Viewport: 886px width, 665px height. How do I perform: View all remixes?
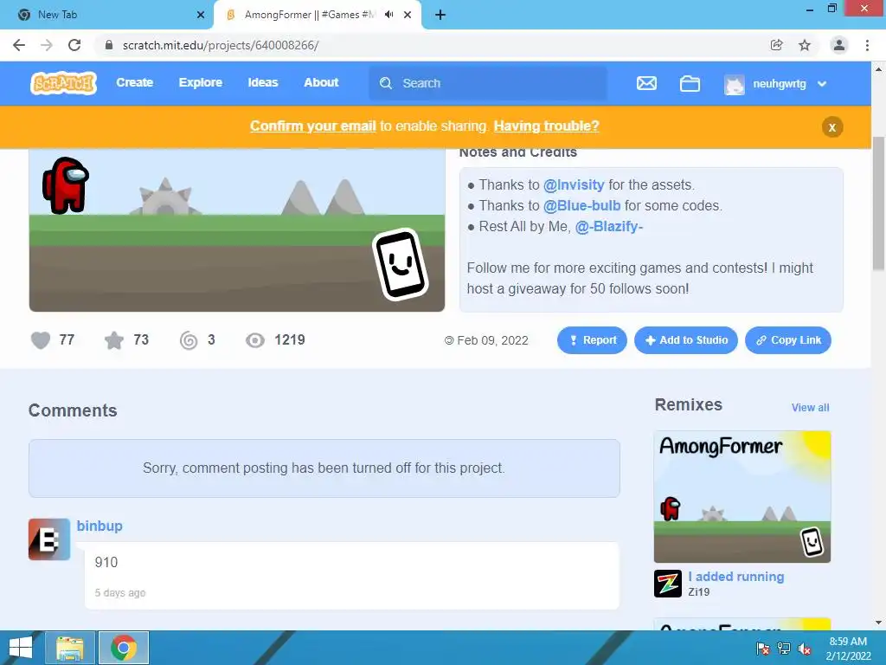[810, 408]
